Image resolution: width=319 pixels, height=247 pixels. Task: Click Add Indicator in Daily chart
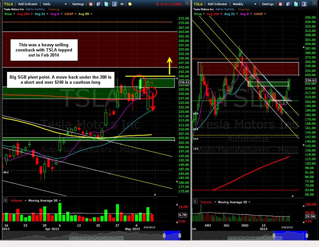tap(28, 4)
